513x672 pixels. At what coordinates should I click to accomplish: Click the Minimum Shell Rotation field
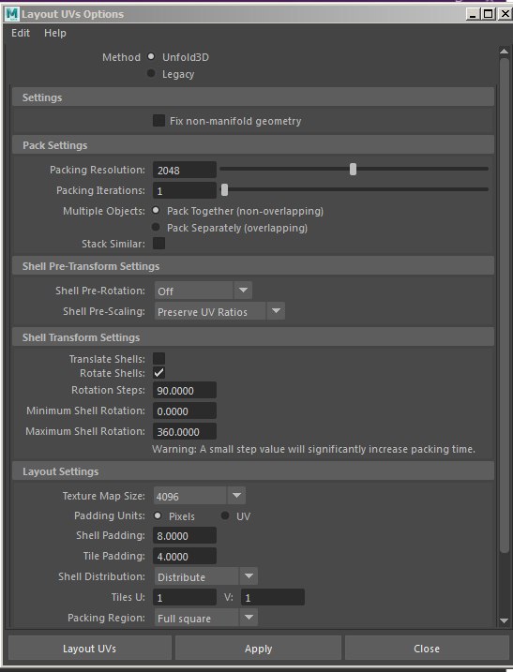click(x=185, y=411)
